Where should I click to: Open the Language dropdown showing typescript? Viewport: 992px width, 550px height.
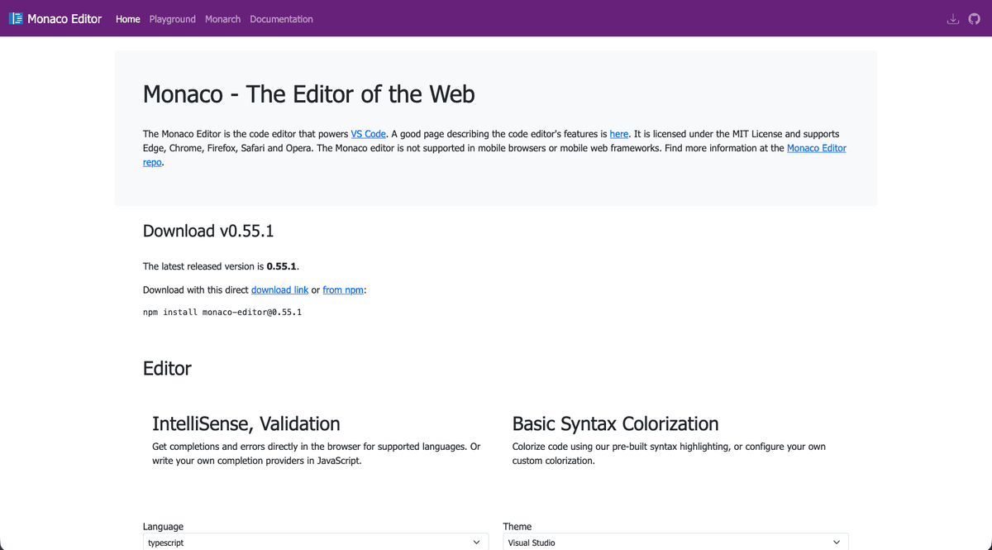click(x=316, y=543)
